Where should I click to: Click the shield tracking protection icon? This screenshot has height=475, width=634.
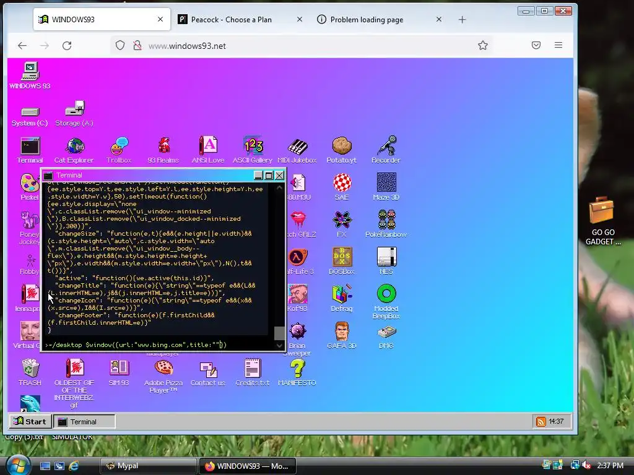point(120,45)
